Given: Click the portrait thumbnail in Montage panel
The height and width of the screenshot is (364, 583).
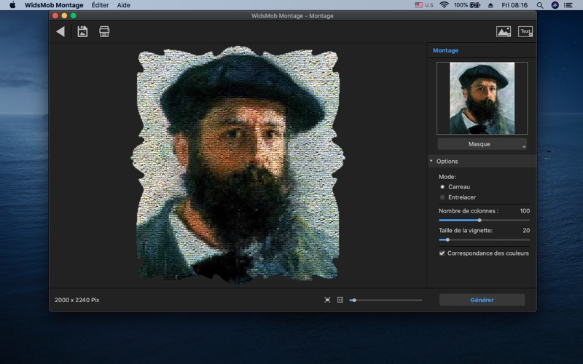Looking at the screenshot, I should point(482,98).
